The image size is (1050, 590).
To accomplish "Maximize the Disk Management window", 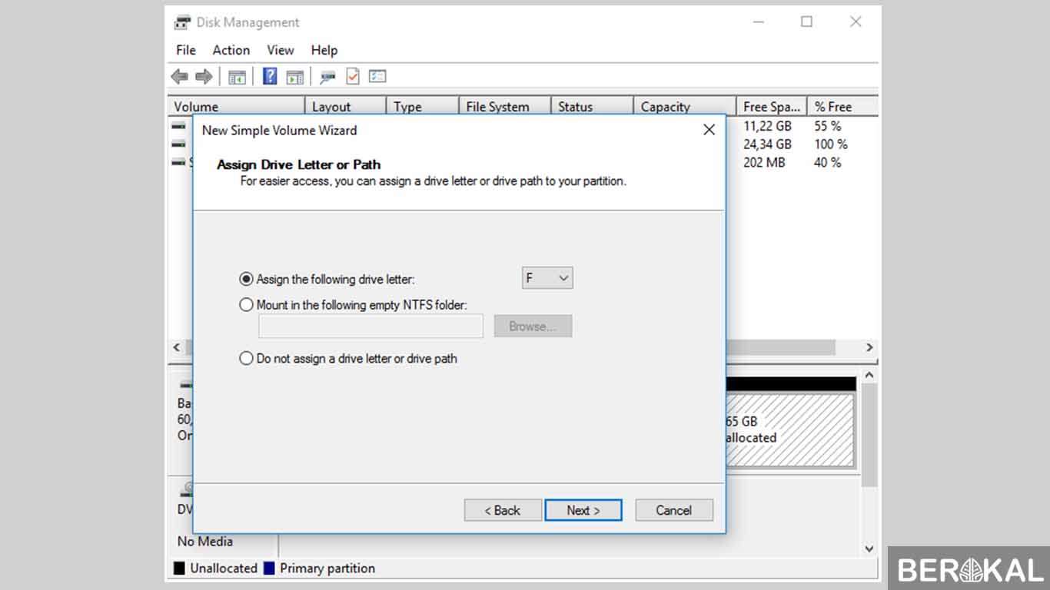I will coord(806,22).
